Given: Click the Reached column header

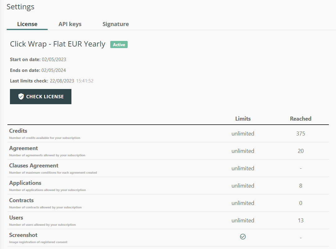Looking at the screenshot, I should [x=301, y=119].
